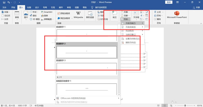The height and width of the screenshot is (107, 203).
Task: Click the 图表 chart button
Action: pyautogui.click(x=45, y=16)
